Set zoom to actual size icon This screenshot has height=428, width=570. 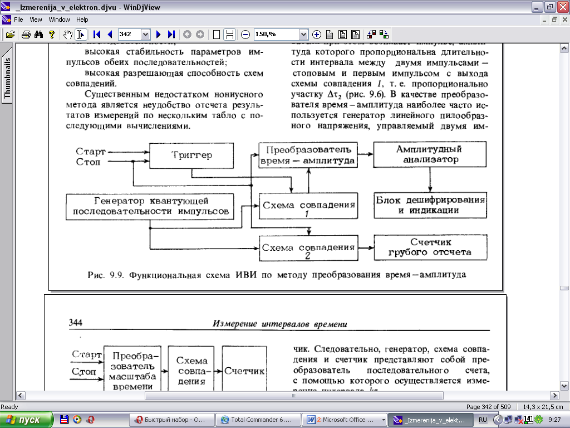coord(330,34)
